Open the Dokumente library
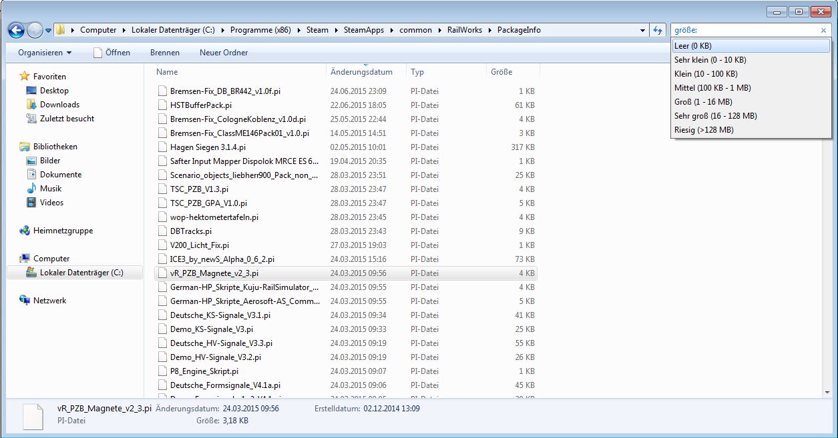The width and height of the screenshot is (838, 438). (60, 175)
